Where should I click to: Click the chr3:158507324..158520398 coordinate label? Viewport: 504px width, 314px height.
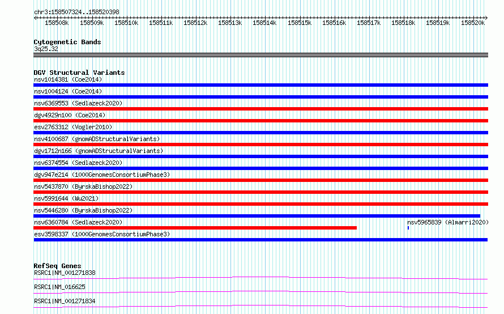[76, 12]
